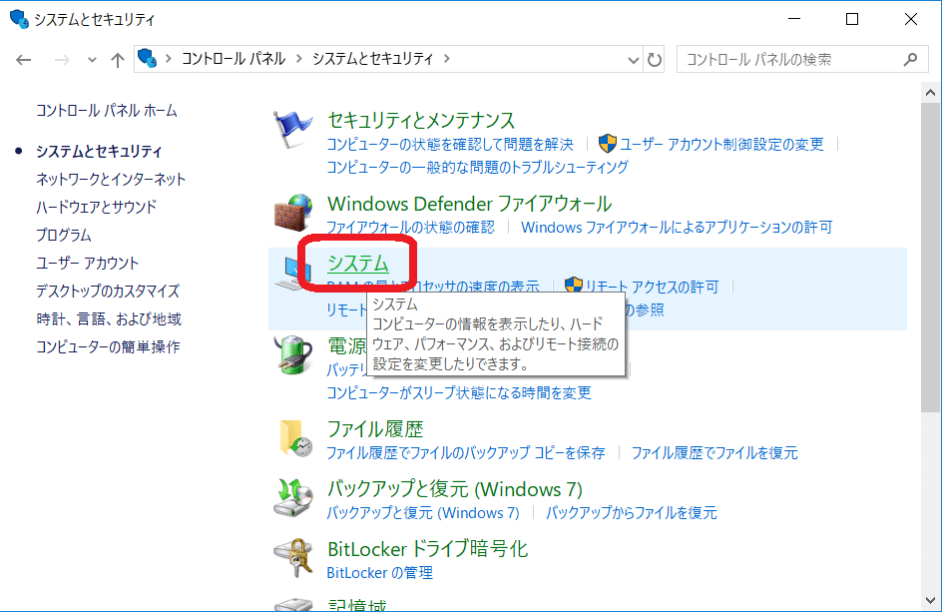942x612 pixels.
Task: Click the BitLocker drive and keys icon
Action: (293, 558)
